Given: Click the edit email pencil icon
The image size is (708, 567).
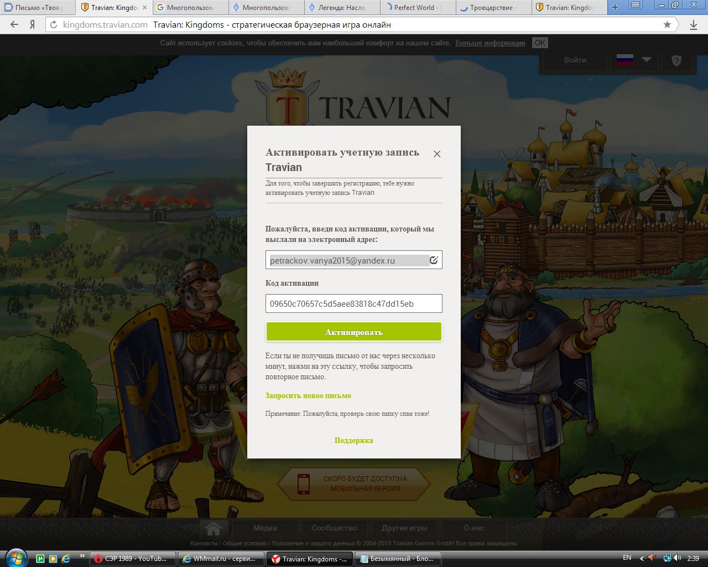Looking at the screenshot, I should pos(434,260).
